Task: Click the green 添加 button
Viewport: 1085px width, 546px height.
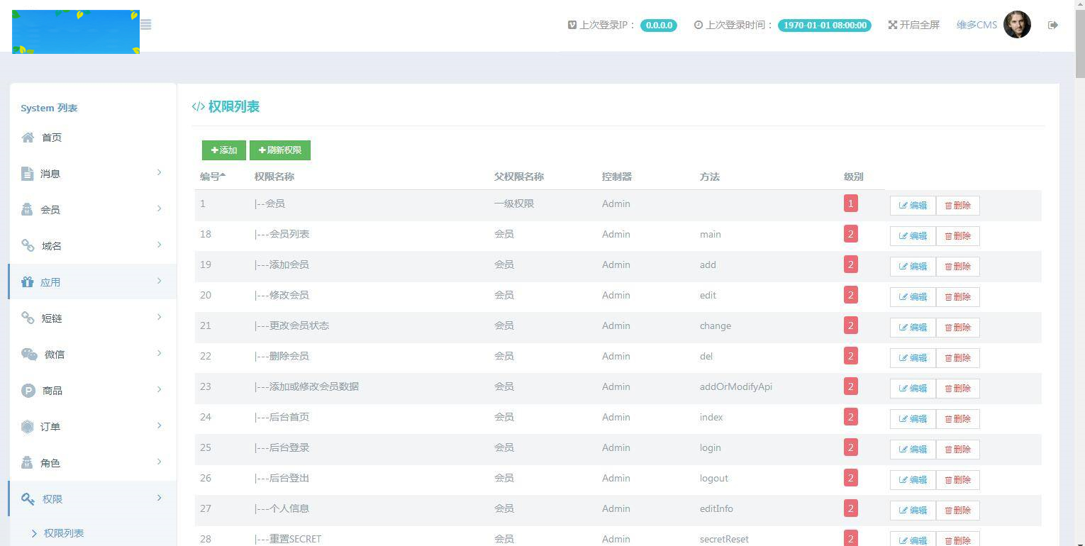Action: pyautogui.click(x=223, y=150)
